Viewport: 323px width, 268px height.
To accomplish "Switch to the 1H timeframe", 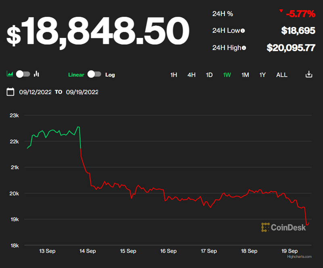I will (174, 75).
